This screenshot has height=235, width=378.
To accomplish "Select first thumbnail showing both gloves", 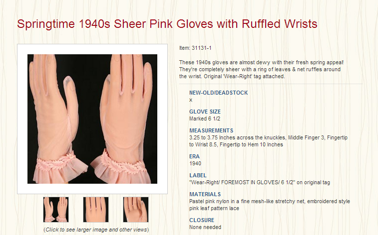I will pyautogui.click(x=56, y=210).
